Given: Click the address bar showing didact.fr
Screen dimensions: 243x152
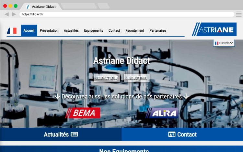Looking at the screenshot, I should (126, 14).
